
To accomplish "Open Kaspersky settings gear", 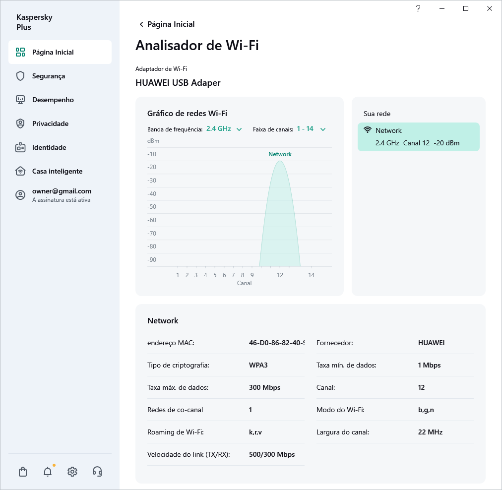I will coord(72,472).
